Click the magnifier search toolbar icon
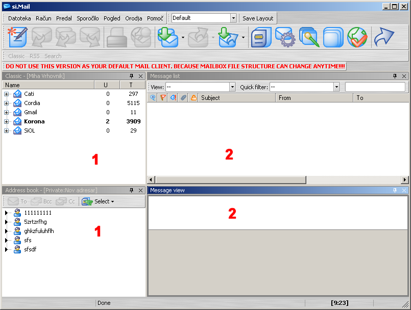411x310 pixels. click(x=309, y=37)
